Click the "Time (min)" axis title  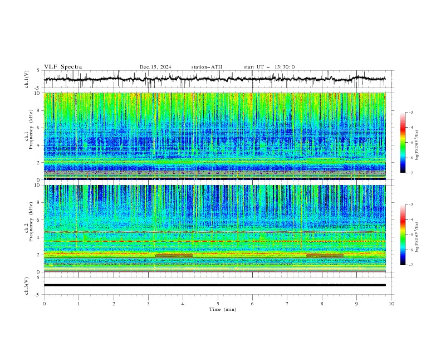point(223,309)
